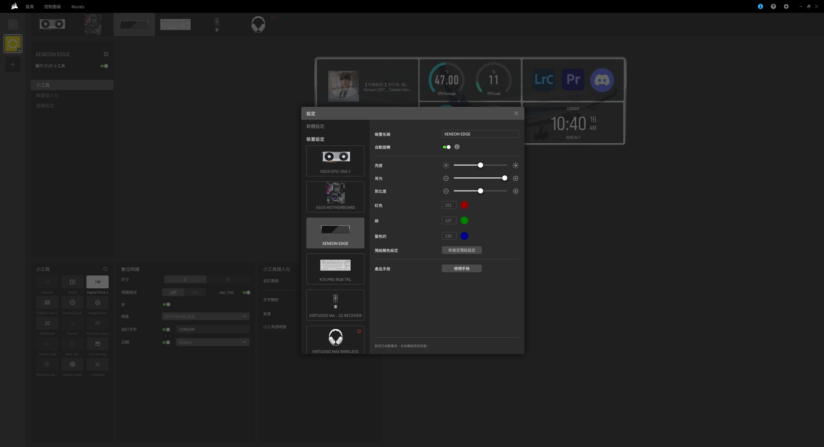
Task: Toggle the AM / PM switch
Action: tap(246, 293)
